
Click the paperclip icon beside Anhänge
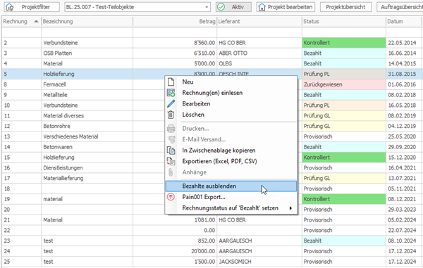[x=171, y=172]
